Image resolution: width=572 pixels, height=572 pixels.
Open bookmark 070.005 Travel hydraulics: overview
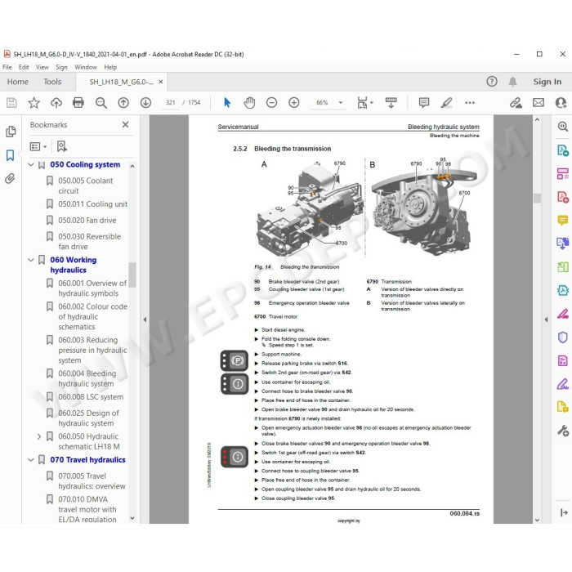click(x=92, y=481)
